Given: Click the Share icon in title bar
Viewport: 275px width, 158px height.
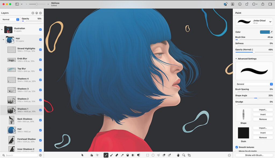Looking at the screenshot, I should point(263,4).
